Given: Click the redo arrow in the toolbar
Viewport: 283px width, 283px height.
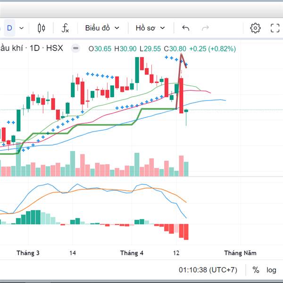Looking at the screenshot, I should point(205,28).
